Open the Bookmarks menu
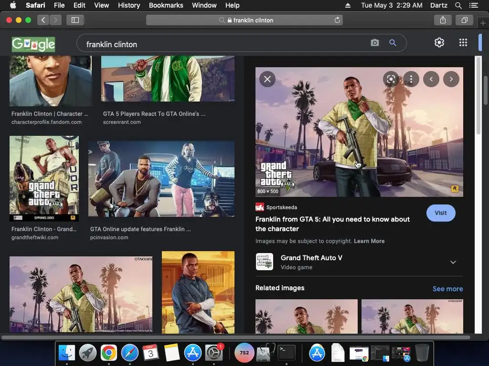The width and height of the screenshot is (489, 366). click(166, 5)
